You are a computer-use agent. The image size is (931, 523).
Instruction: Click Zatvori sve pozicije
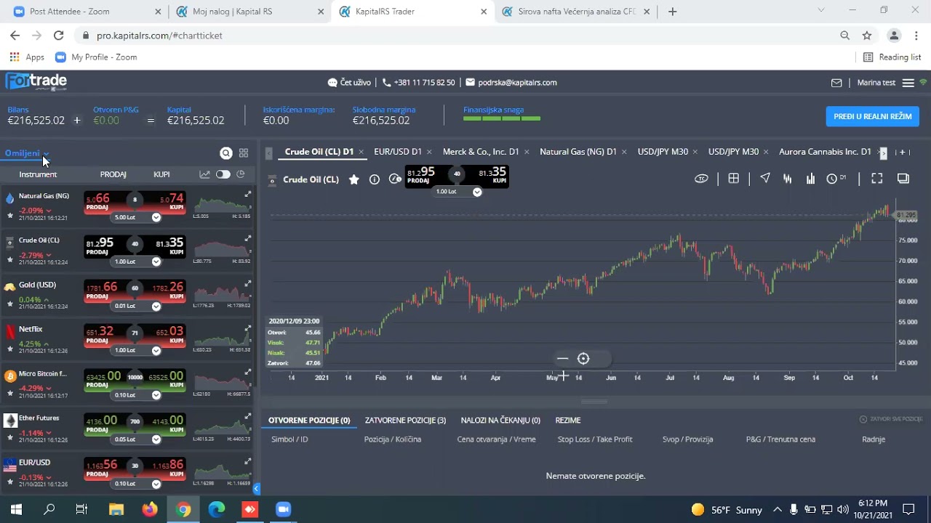pos(891,419)
